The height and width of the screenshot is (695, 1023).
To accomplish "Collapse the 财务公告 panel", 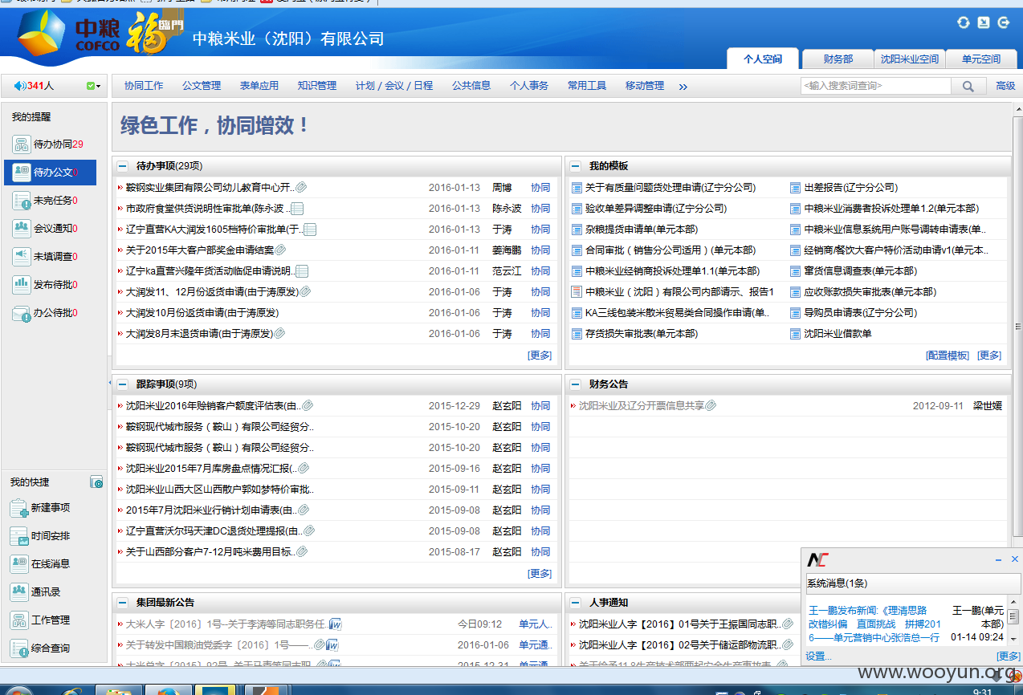I will 575,384.
